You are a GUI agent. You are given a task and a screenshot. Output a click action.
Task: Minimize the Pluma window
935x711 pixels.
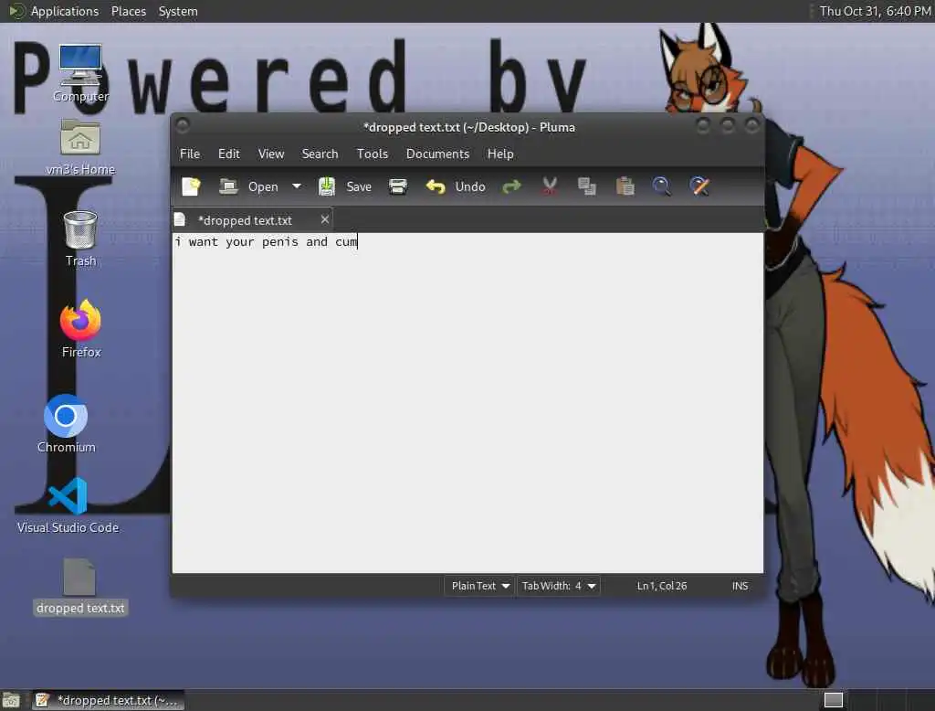pyautogui.click(x=703, y=125)
